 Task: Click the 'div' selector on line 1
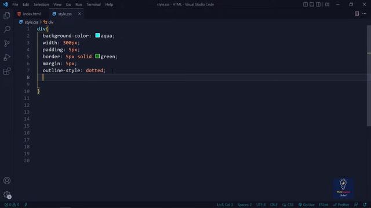[41, 29]
